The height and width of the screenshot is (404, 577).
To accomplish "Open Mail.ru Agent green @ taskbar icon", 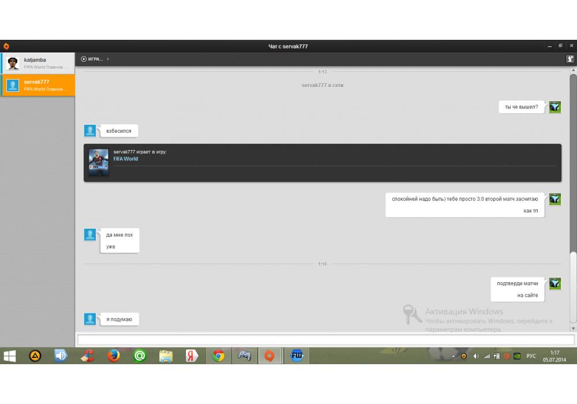I will (x=140, y=356).
